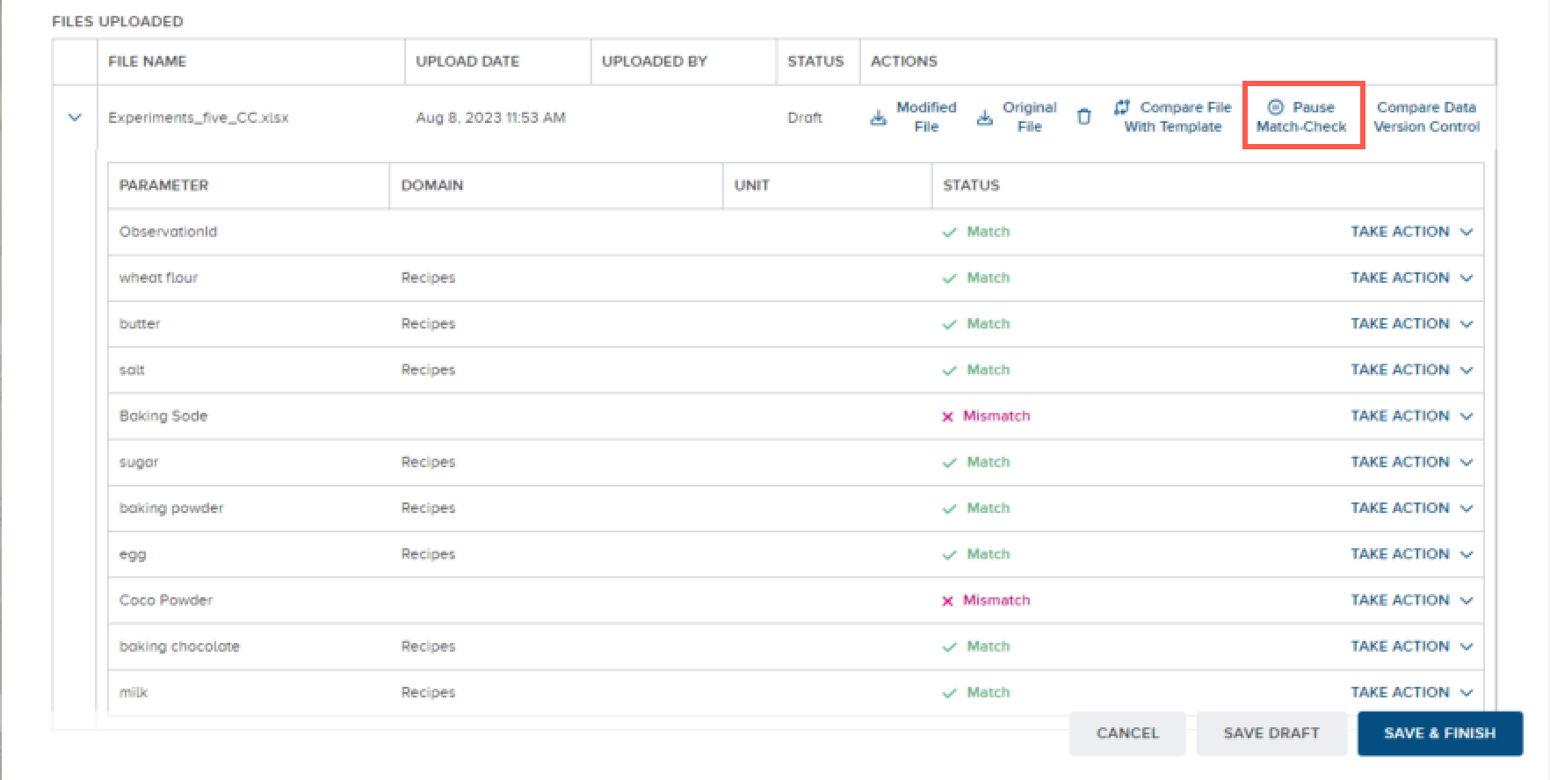Select Experiments_five_CC.xlsx file name
Image resolution: width=1550 pixels, height=780 pixels.
(x=199, y=118)
